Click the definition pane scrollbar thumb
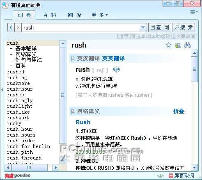Viewport: 202px width, 180px height. coord(194,69)
